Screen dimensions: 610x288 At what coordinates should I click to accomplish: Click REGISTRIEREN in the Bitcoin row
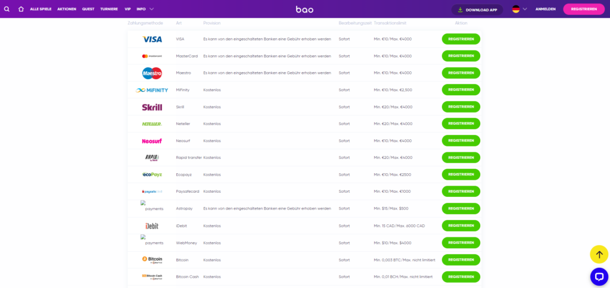(461, 260)
